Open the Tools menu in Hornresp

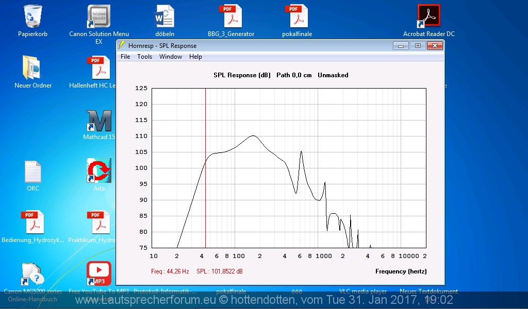(144, 57)
